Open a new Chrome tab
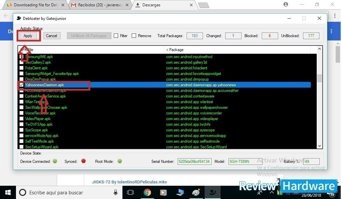 click(204, 5)
